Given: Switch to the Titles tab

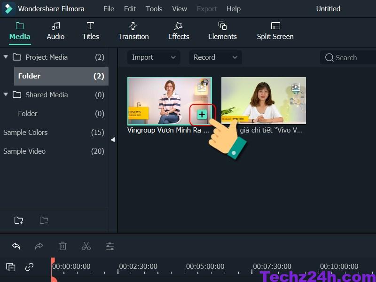Looking at the screenshot, I should tap(90, 31).
